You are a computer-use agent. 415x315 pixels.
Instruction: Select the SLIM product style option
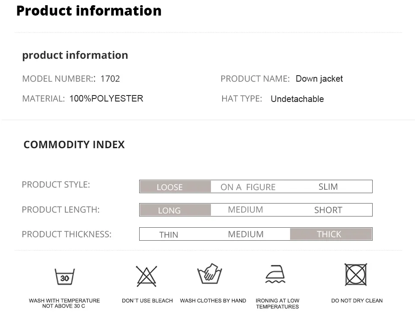[328, 187]
